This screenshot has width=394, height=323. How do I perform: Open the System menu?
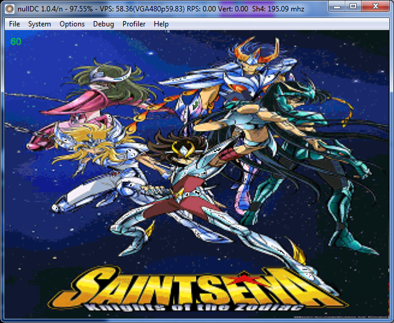tap(40, 24)
